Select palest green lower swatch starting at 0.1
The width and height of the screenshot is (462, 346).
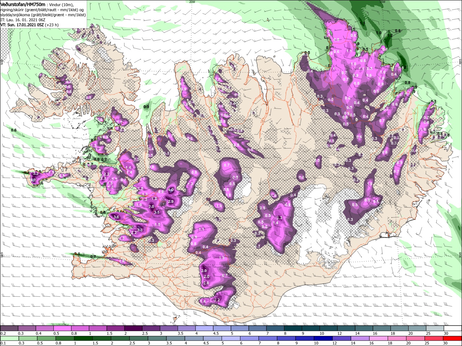tap(9, 338)
